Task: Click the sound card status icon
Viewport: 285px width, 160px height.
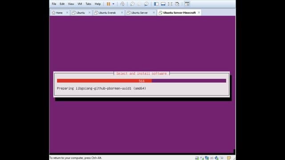Action: click(216, 158)
